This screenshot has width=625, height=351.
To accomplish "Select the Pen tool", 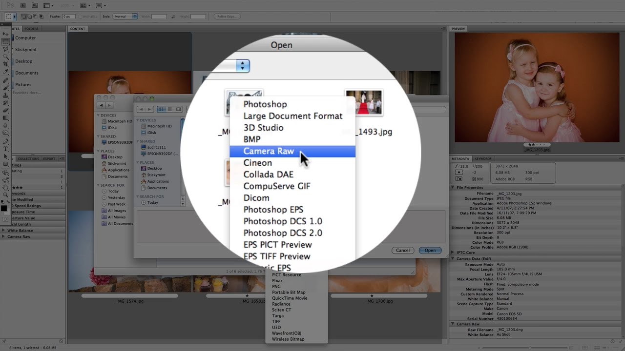I will point(6,141).
